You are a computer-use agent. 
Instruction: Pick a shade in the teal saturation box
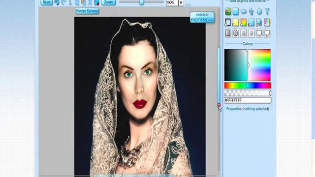(x=235, y=65)
